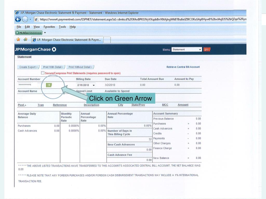Expand the McAfee SiteAdvisor dropdown arrow
This screenshot has width=266, height=199.
click(x=45, y=33)
